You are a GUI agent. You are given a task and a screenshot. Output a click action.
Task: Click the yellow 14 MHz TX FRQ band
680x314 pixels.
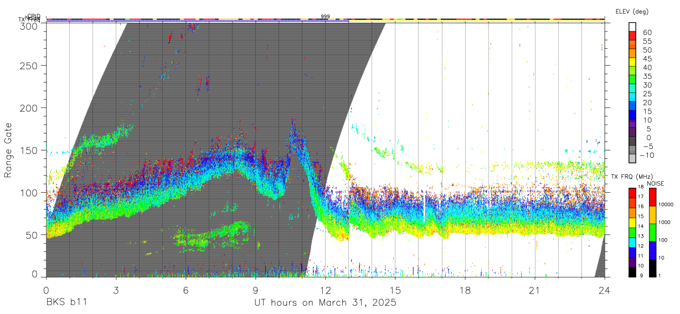click(x=632, y=222)
